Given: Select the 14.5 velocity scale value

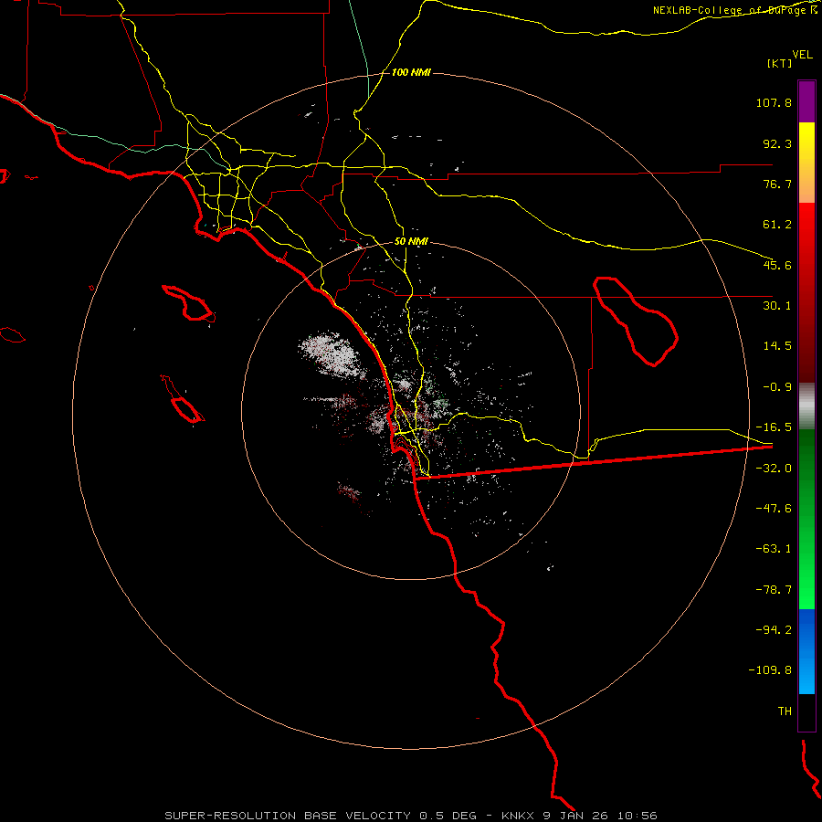Looking at the screenshot, I should (x=777, y=346).
